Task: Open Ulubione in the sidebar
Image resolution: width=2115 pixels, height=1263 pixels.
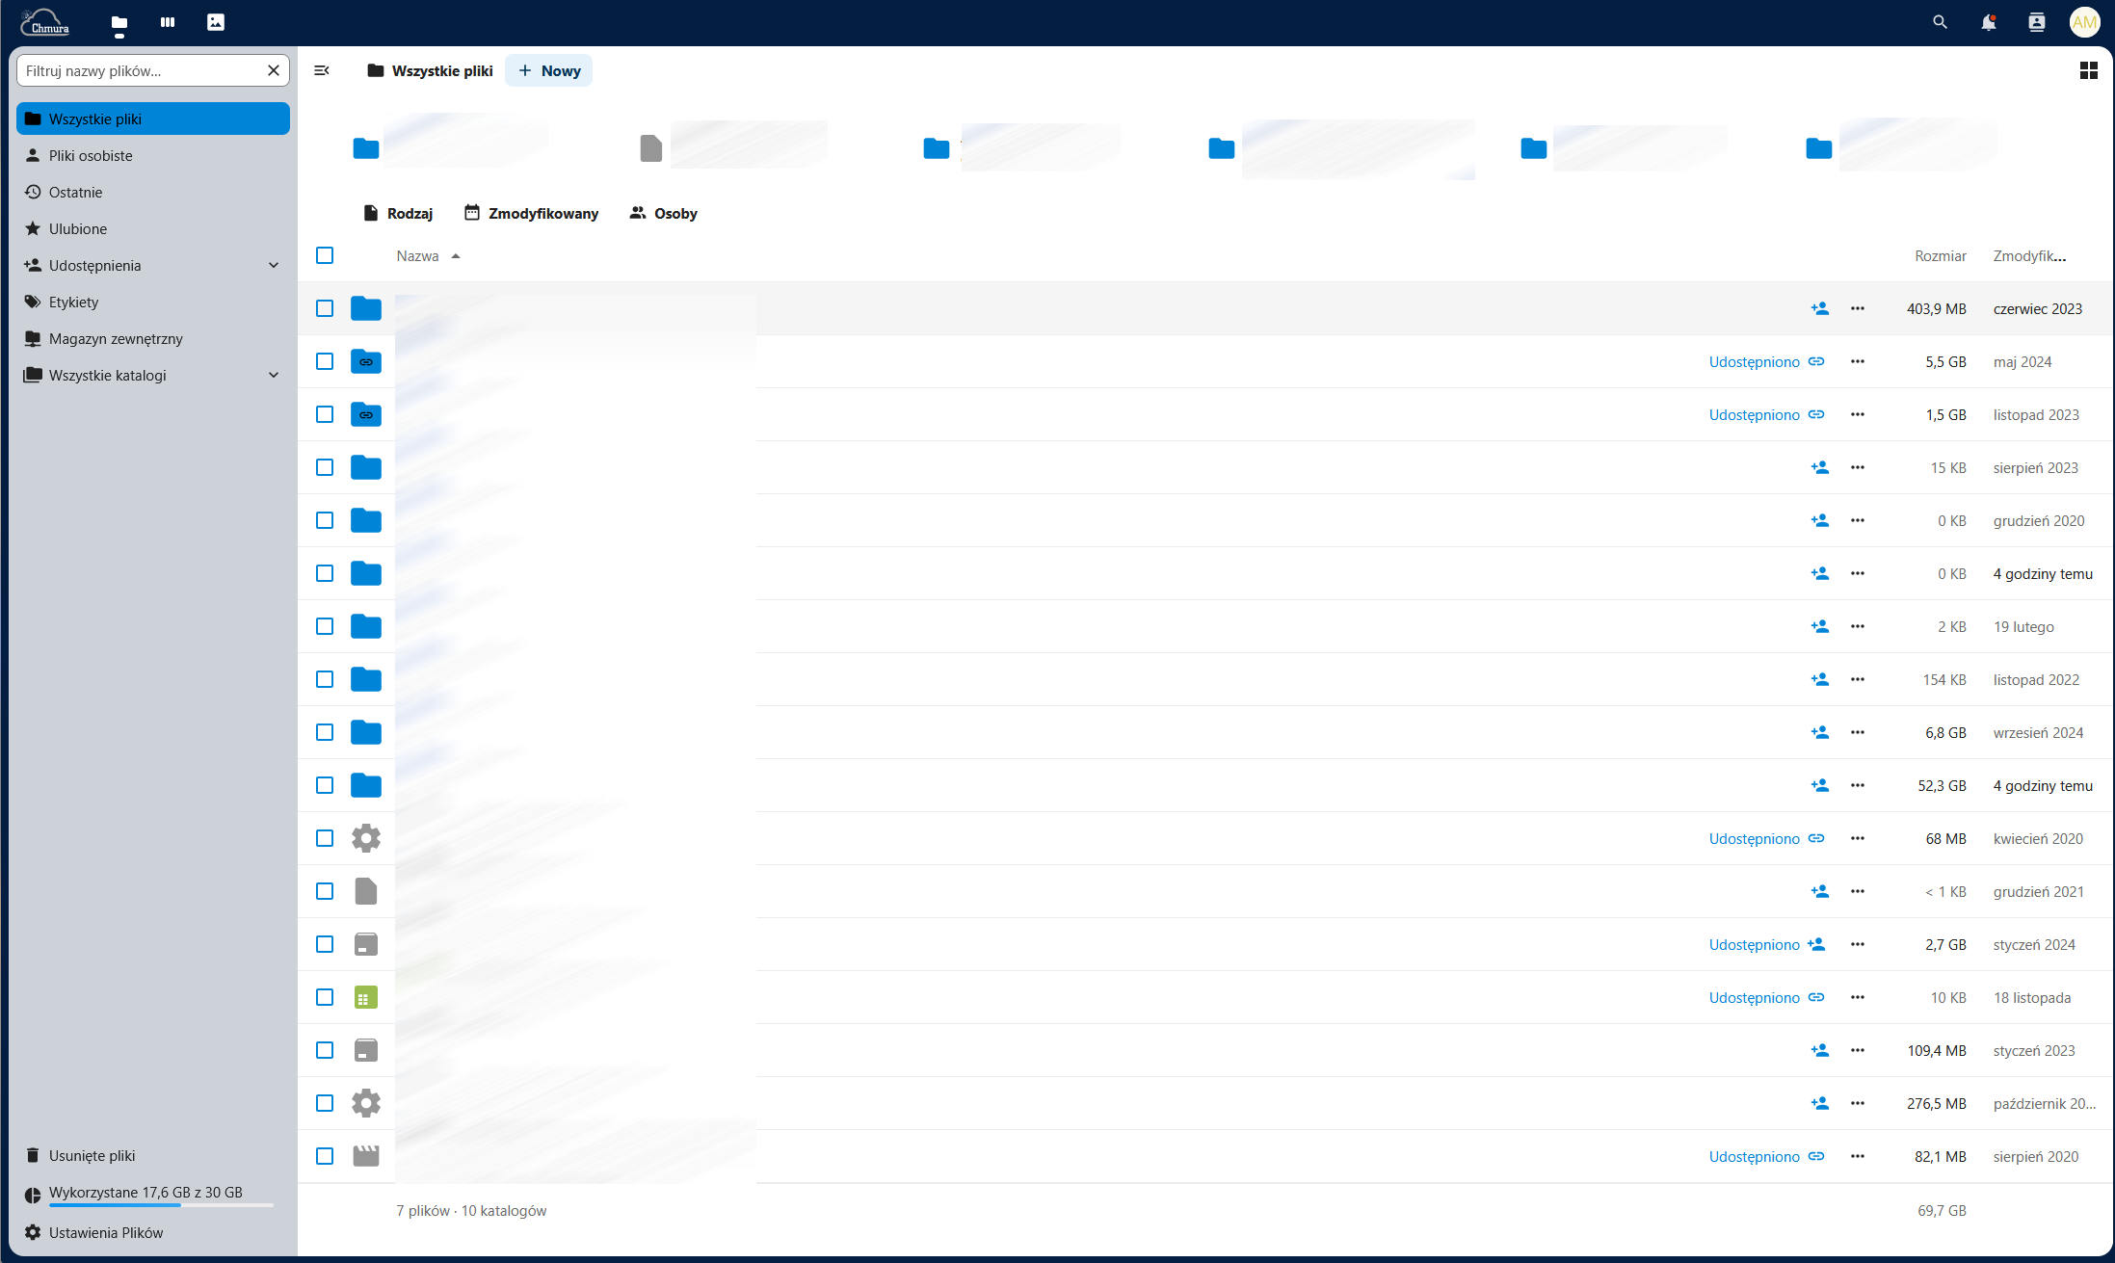Action: click(78, 228)
